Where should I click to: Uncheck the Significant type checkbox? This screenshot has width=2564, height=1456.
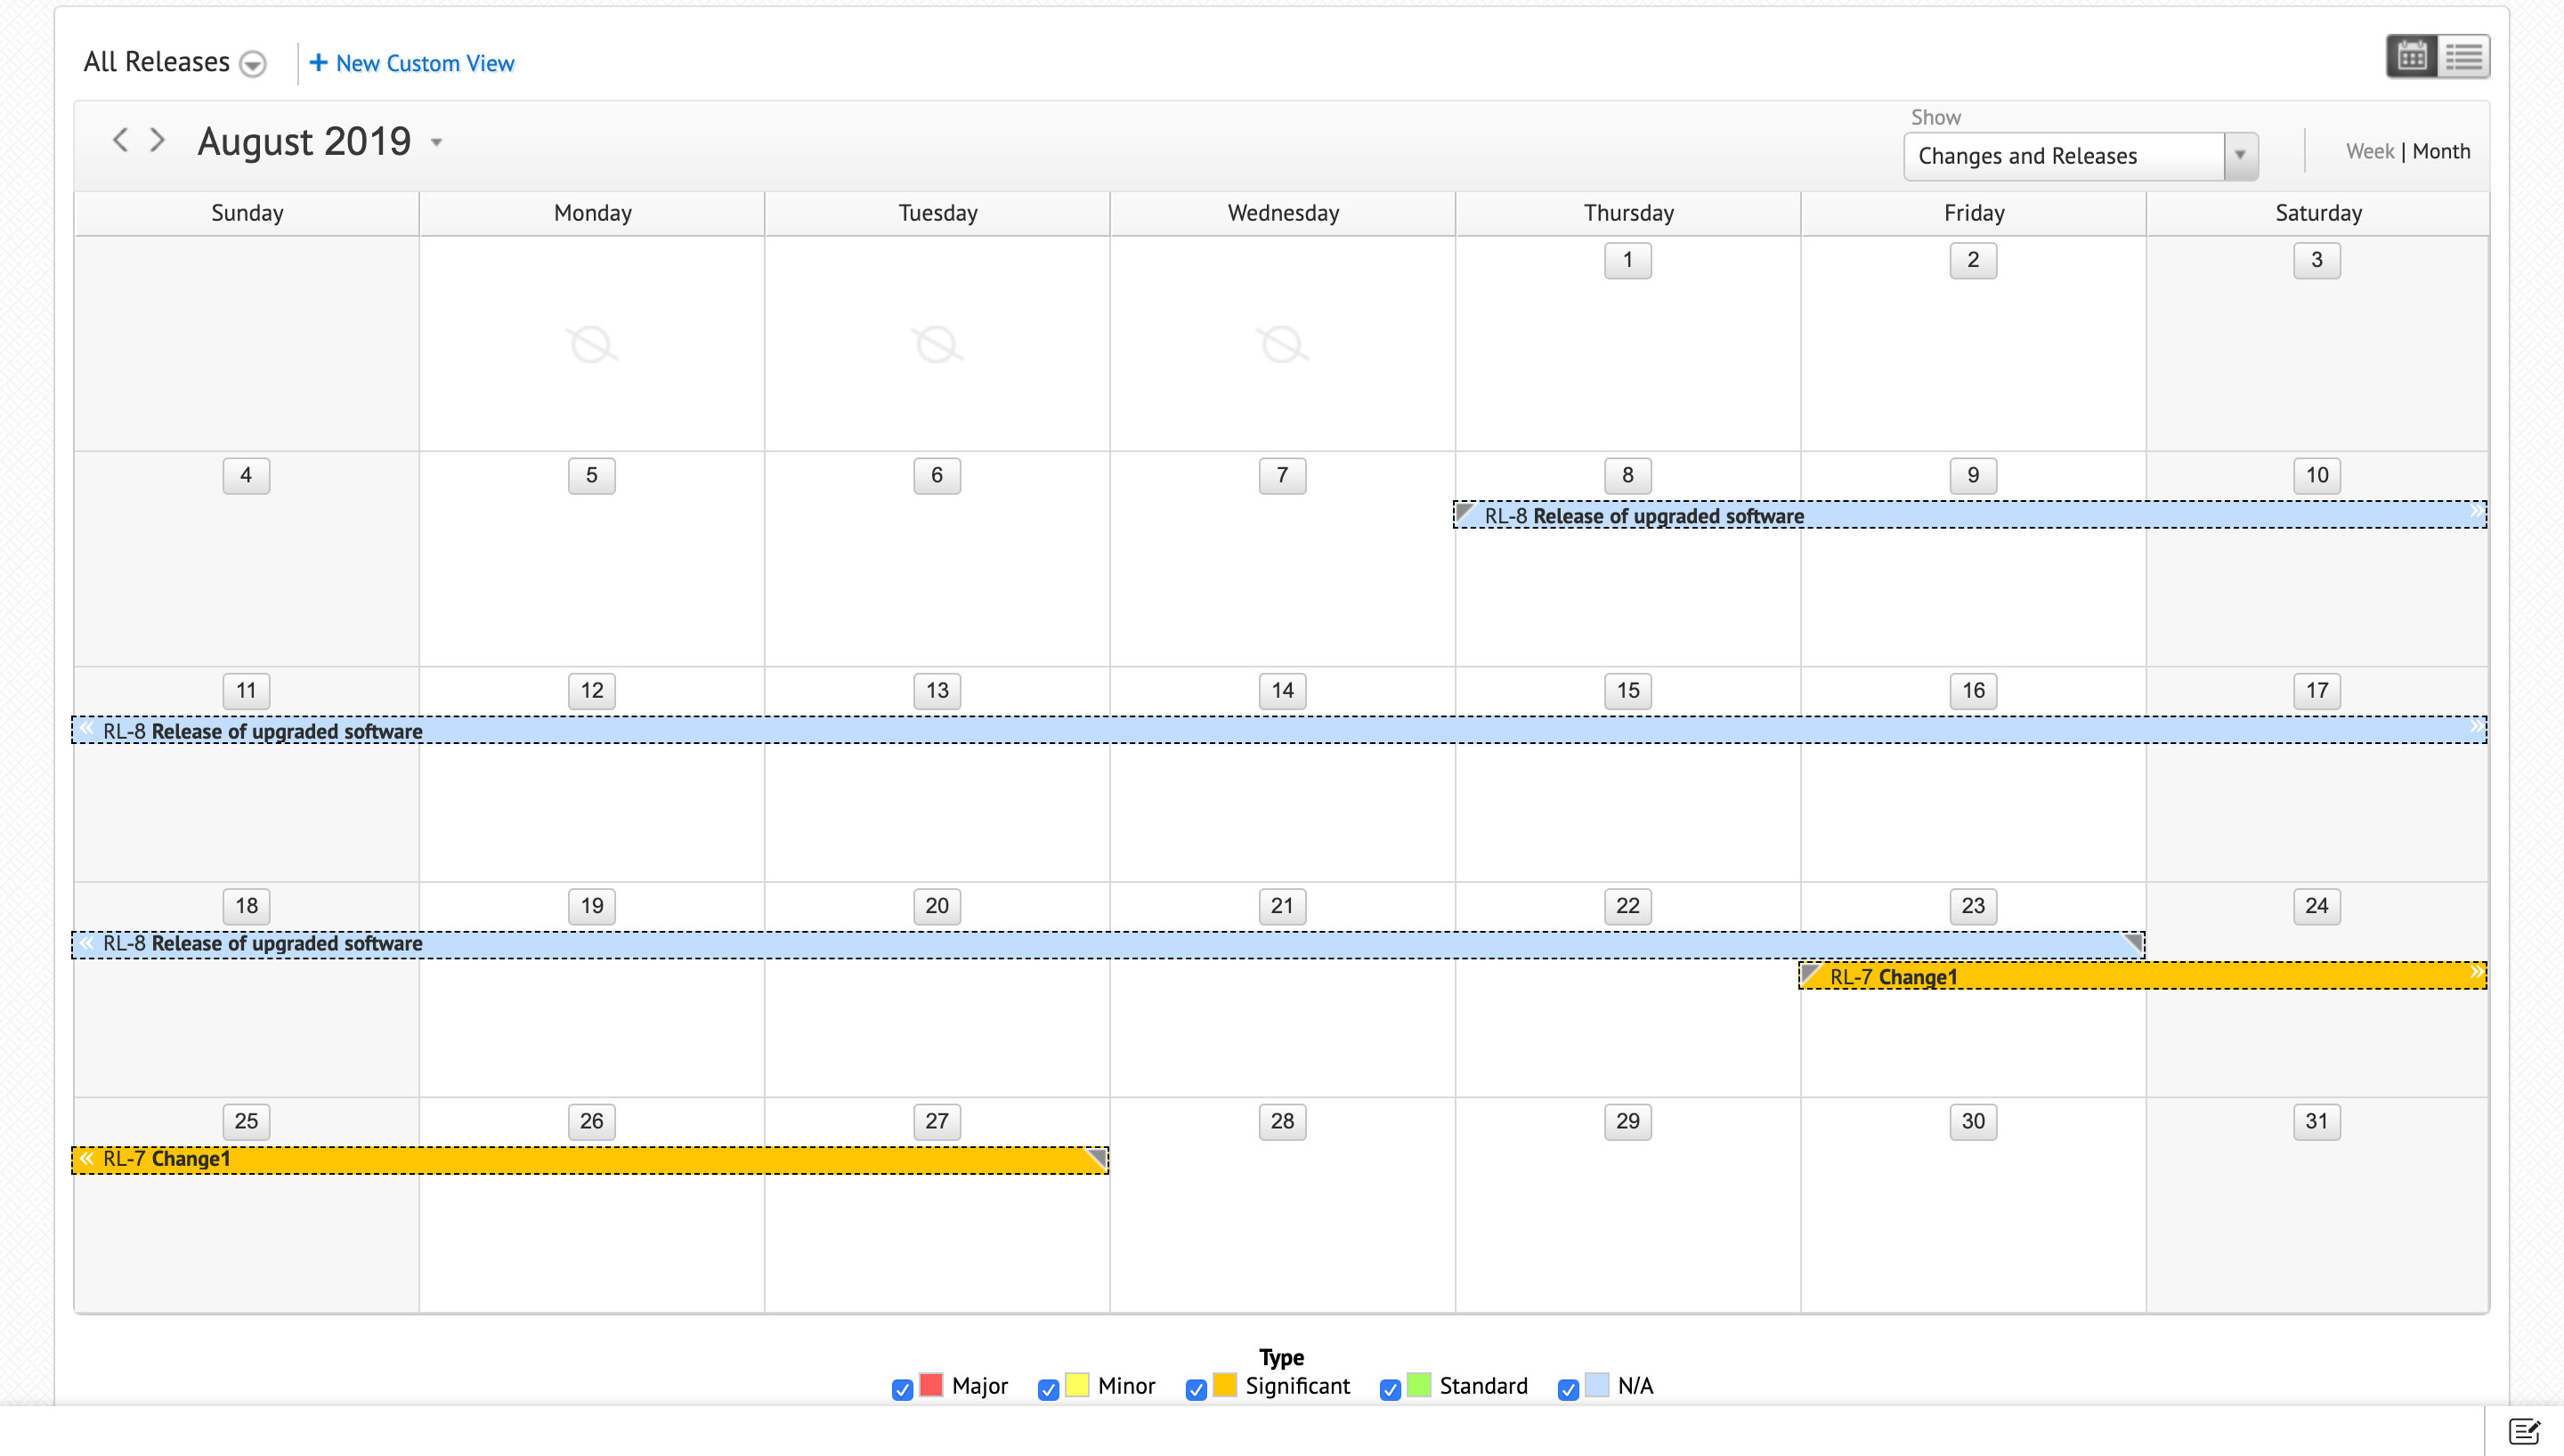coord(1196,1389)
